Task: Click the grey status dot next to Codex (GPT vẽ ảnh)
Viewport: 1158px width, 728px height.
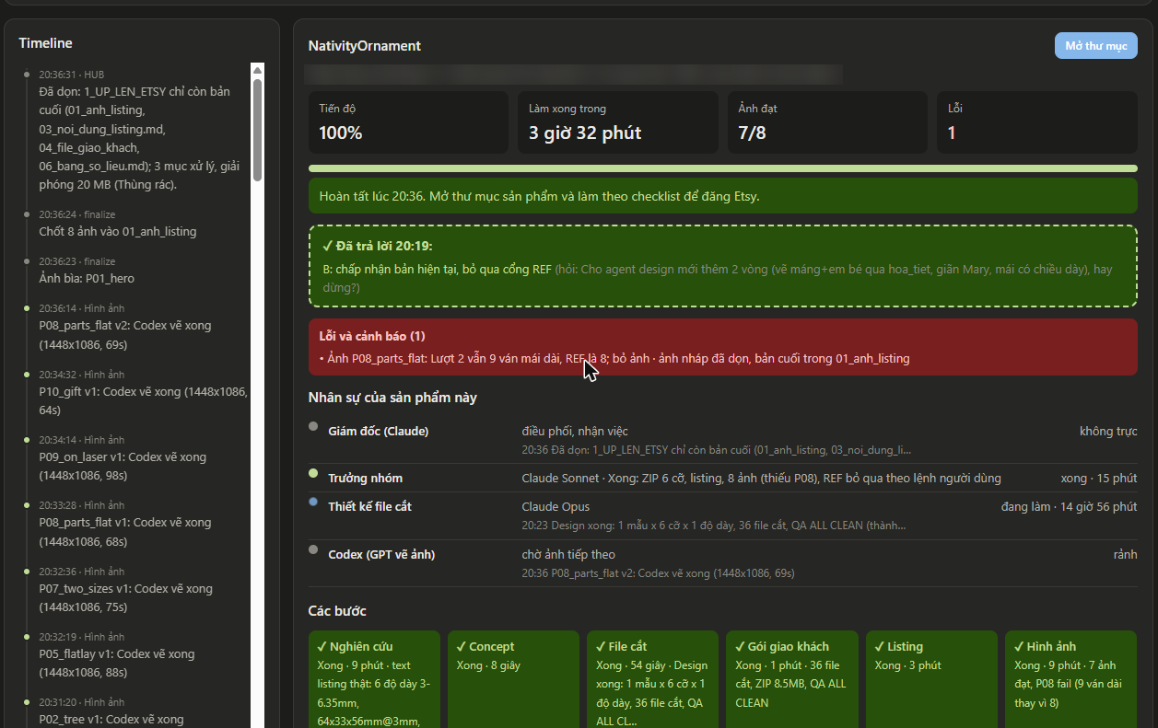Action: click(313, 549)
